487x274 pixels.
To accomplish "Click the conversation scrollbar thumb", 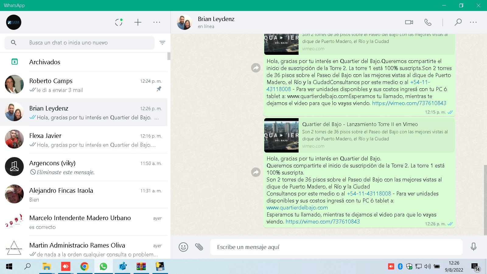I will pyautogui.click(x=485, y=200).
